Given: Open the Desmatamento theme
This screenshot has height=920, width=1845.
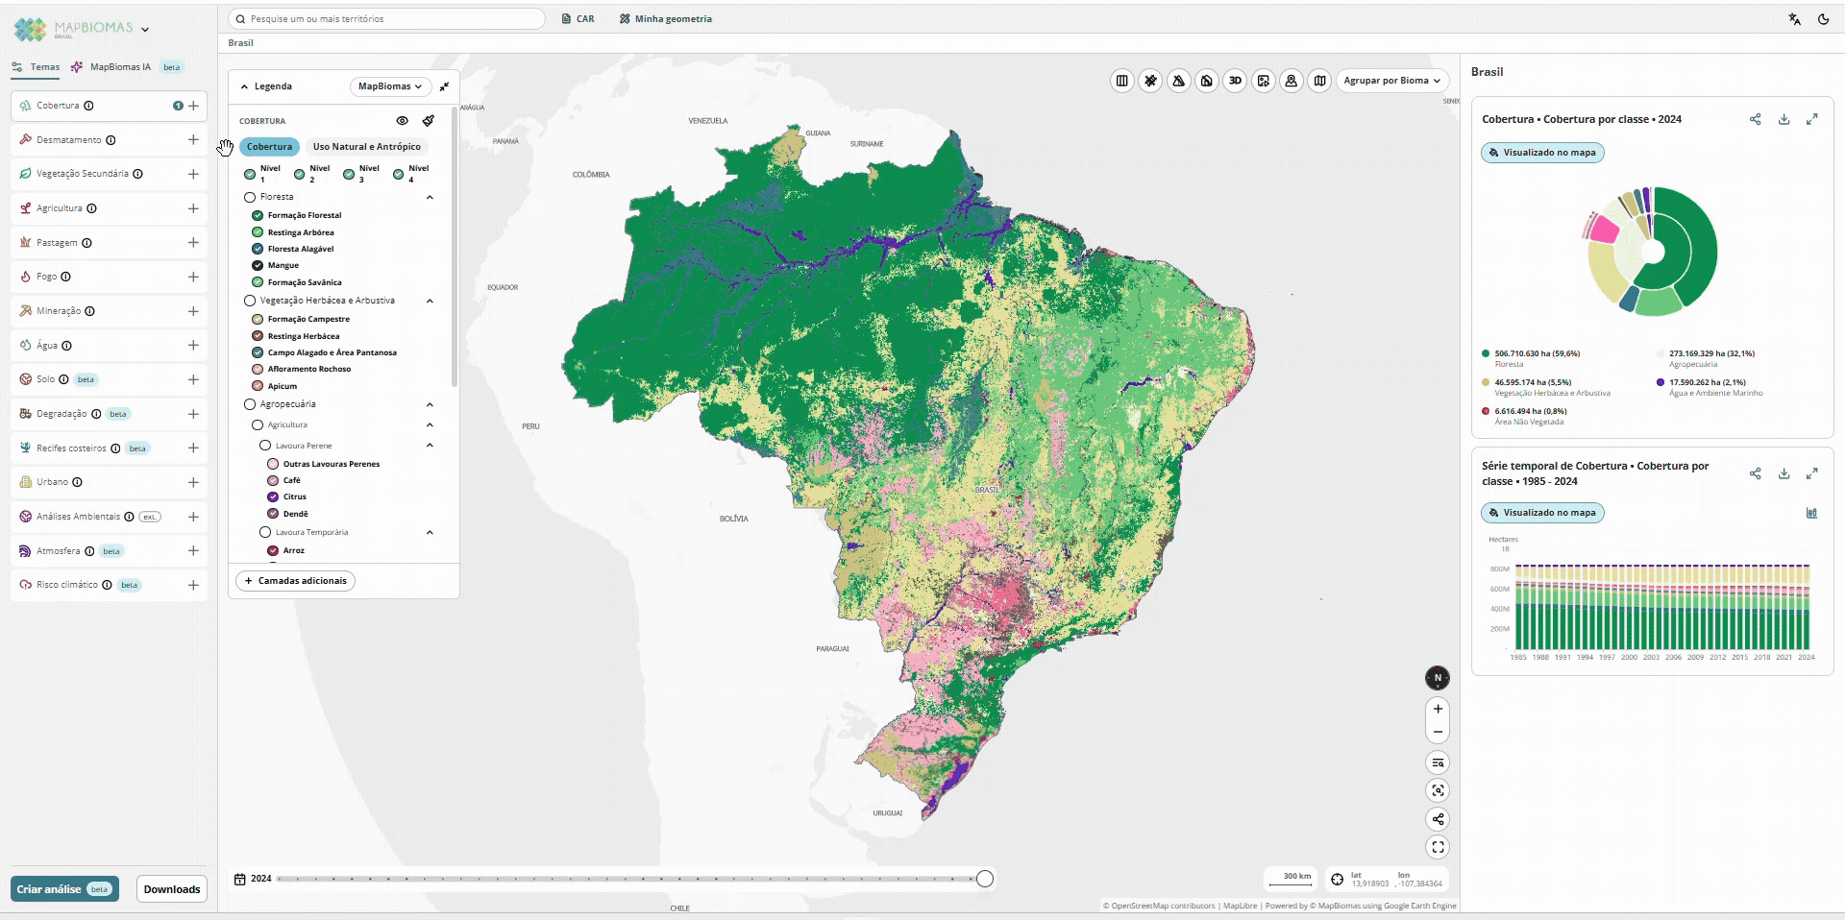Looking at the screenshot, I should point(109,140).
